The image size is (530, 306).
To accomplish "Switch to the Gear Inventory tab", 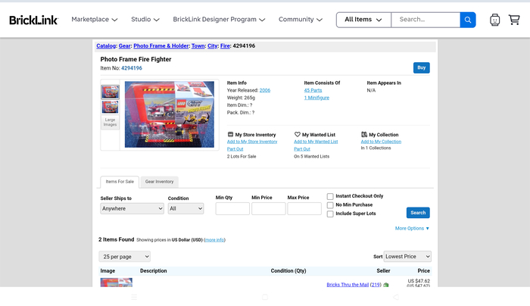I will pos(159,182).
